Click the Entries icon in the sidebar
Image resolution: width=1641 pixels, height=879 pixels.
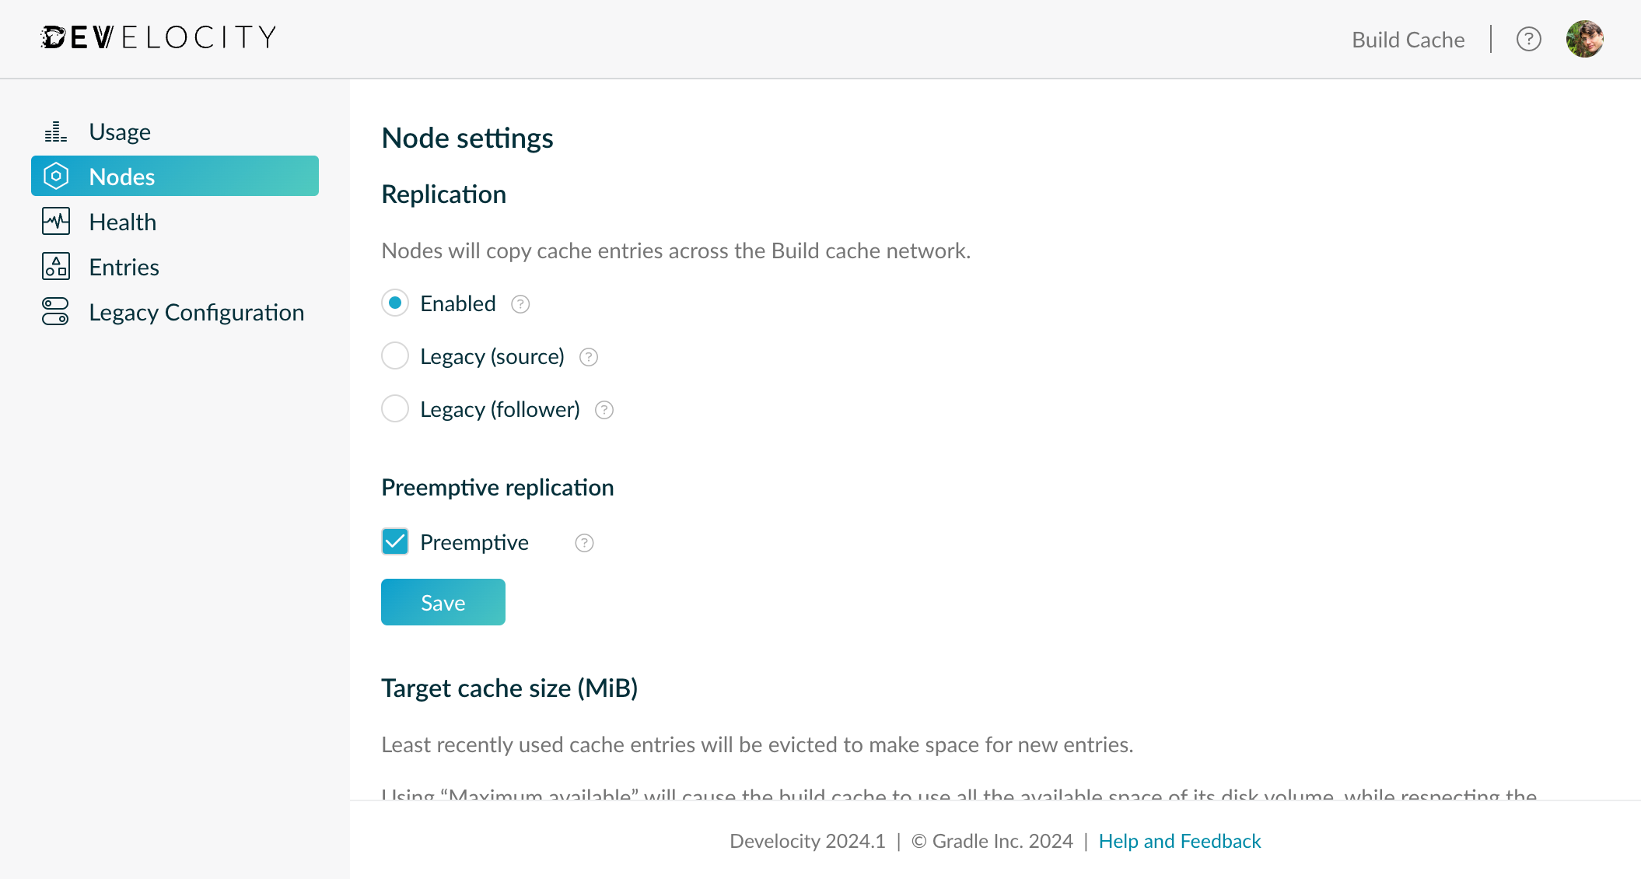[55, 266]
